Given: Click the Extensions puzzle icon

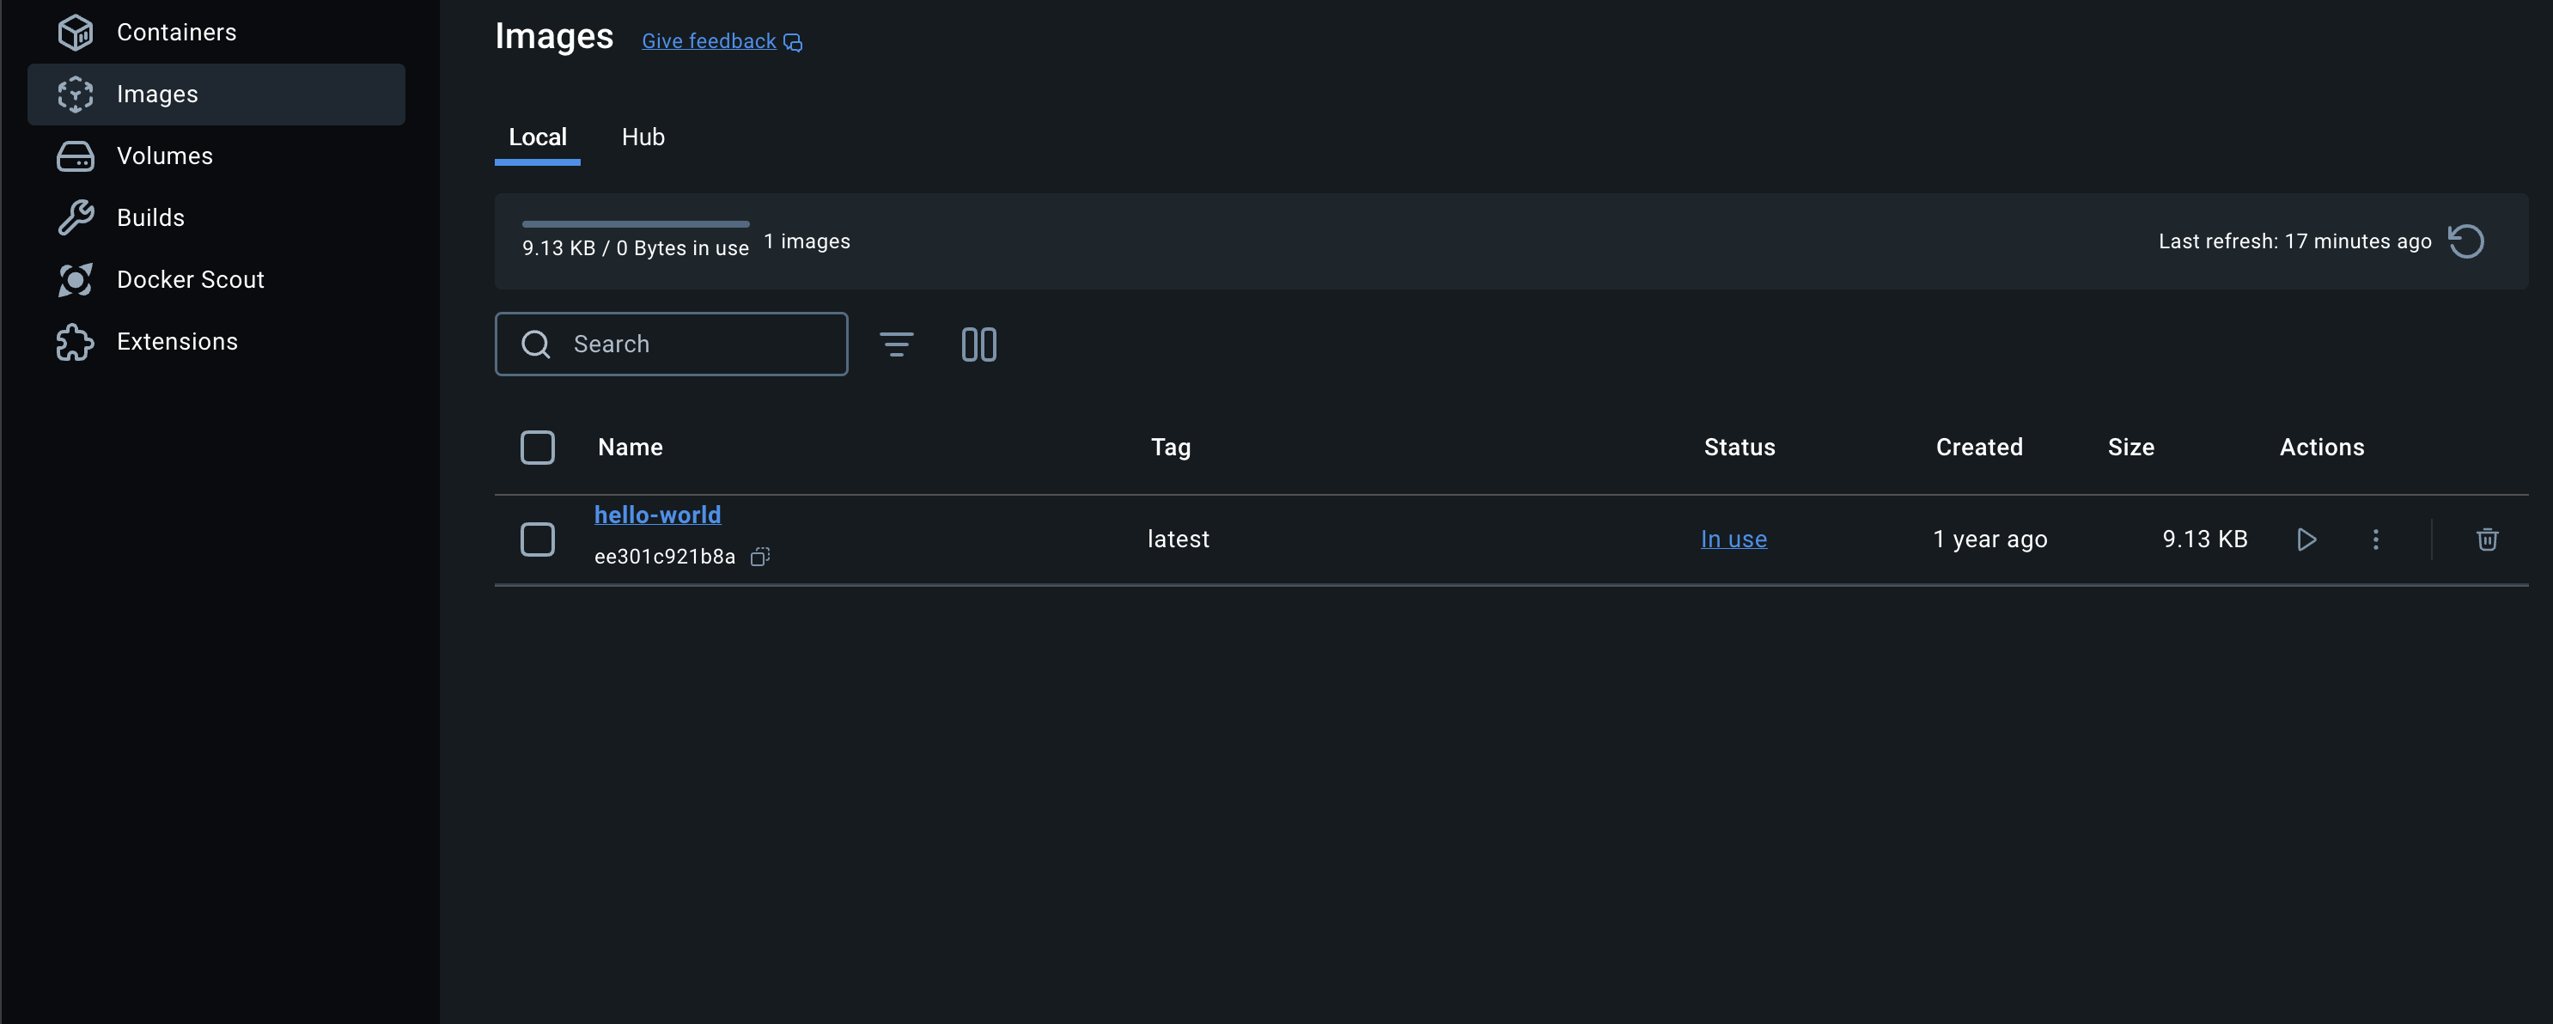Looking at the screenshot, I should point(76,342).
